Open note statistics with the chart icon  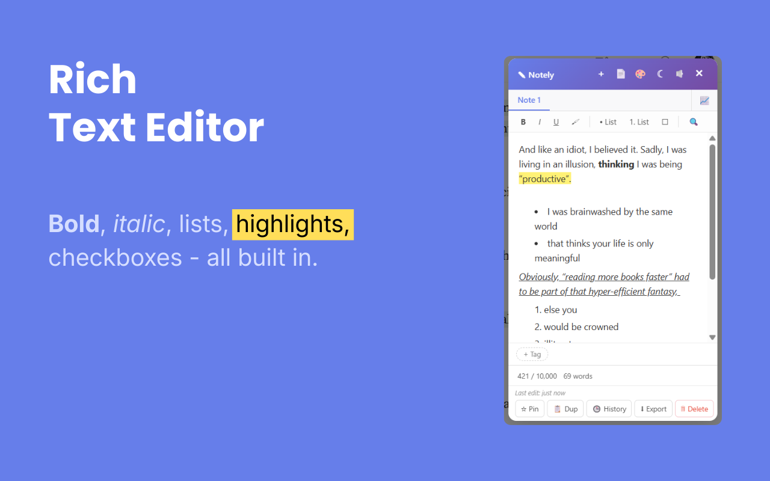point(704,100)
